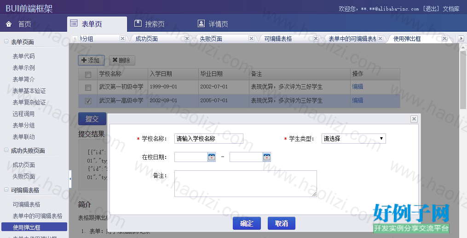Switch to the 成功页面 tab

[x=146, y=39]
